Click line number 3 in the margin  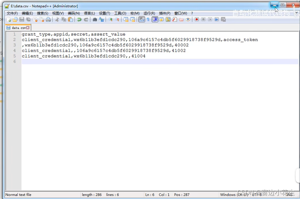[x=14, y=45]
